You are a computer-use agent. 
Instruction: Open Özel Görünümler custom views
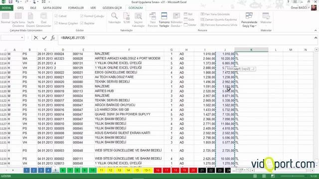point(43,20)
